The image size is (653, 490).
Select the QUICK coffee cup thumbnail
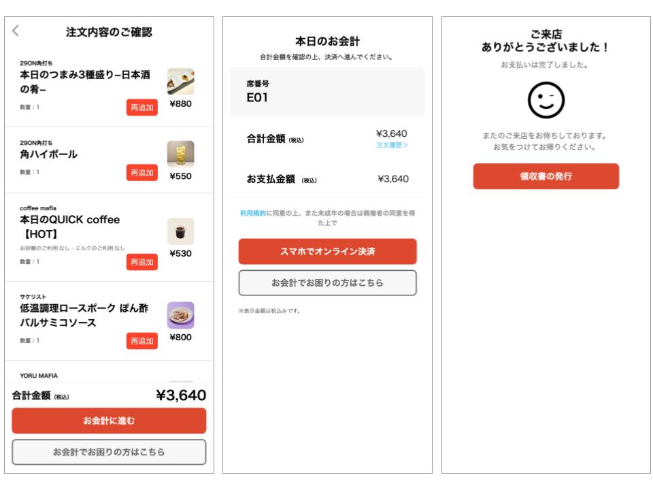tap(180, 231)
